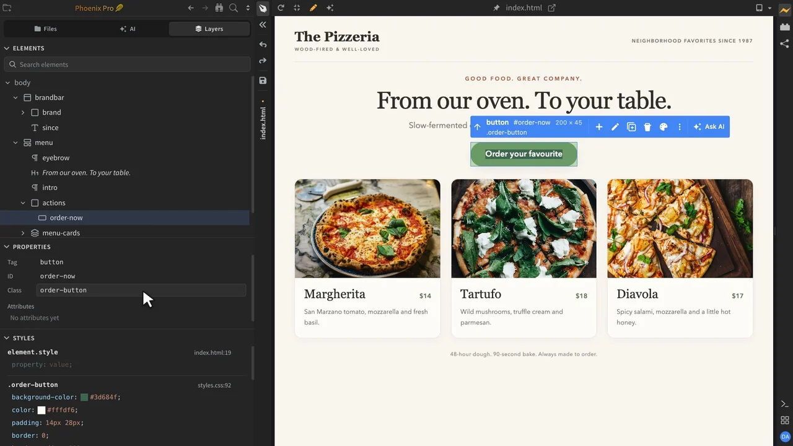793x446 pixels.
Task: Pin the index.html preview
Action: pyautogui.click(x=496, y=8)
